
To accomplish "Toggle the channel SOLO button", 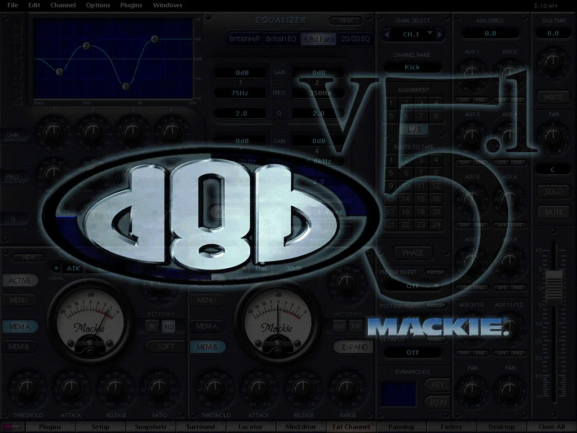I will [x=553, y=192].
